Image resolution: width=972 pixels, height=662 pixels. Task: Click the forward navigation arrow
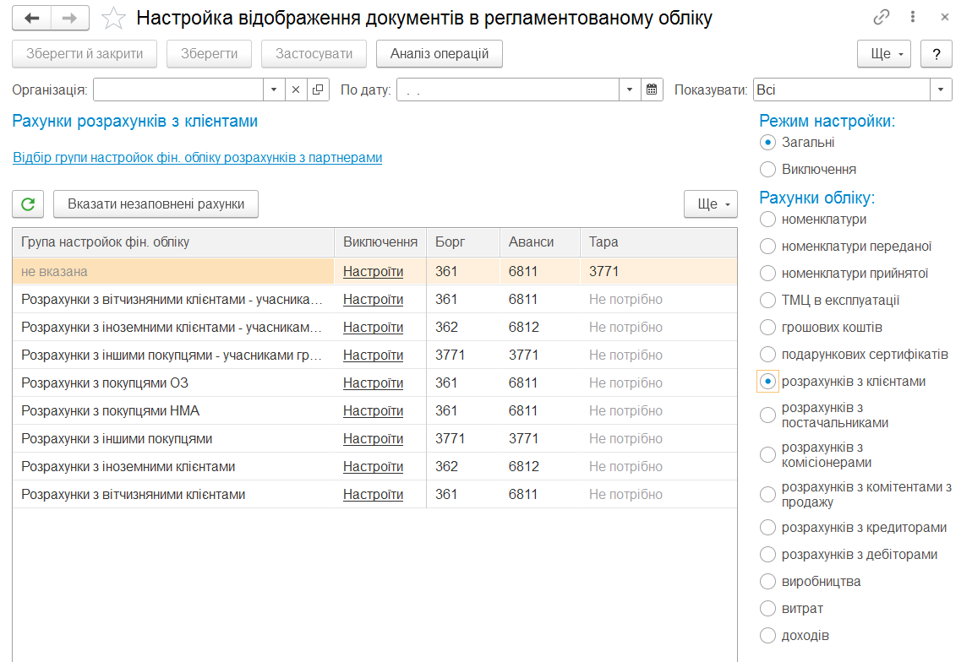(x=71, y=18)
